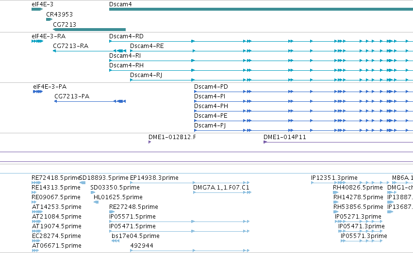Click the 492944 feature label
The image size is (413, 253).
click(142, 246)
